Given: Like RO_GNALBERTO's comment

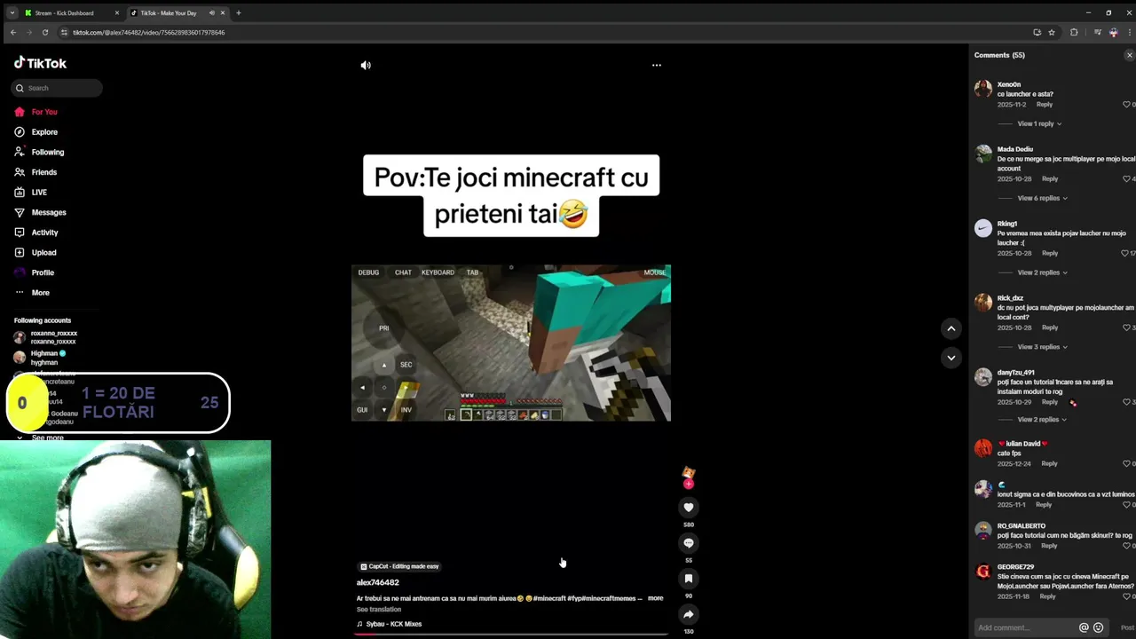Looking at the screenshot, I should click(x=1127, y=546).
